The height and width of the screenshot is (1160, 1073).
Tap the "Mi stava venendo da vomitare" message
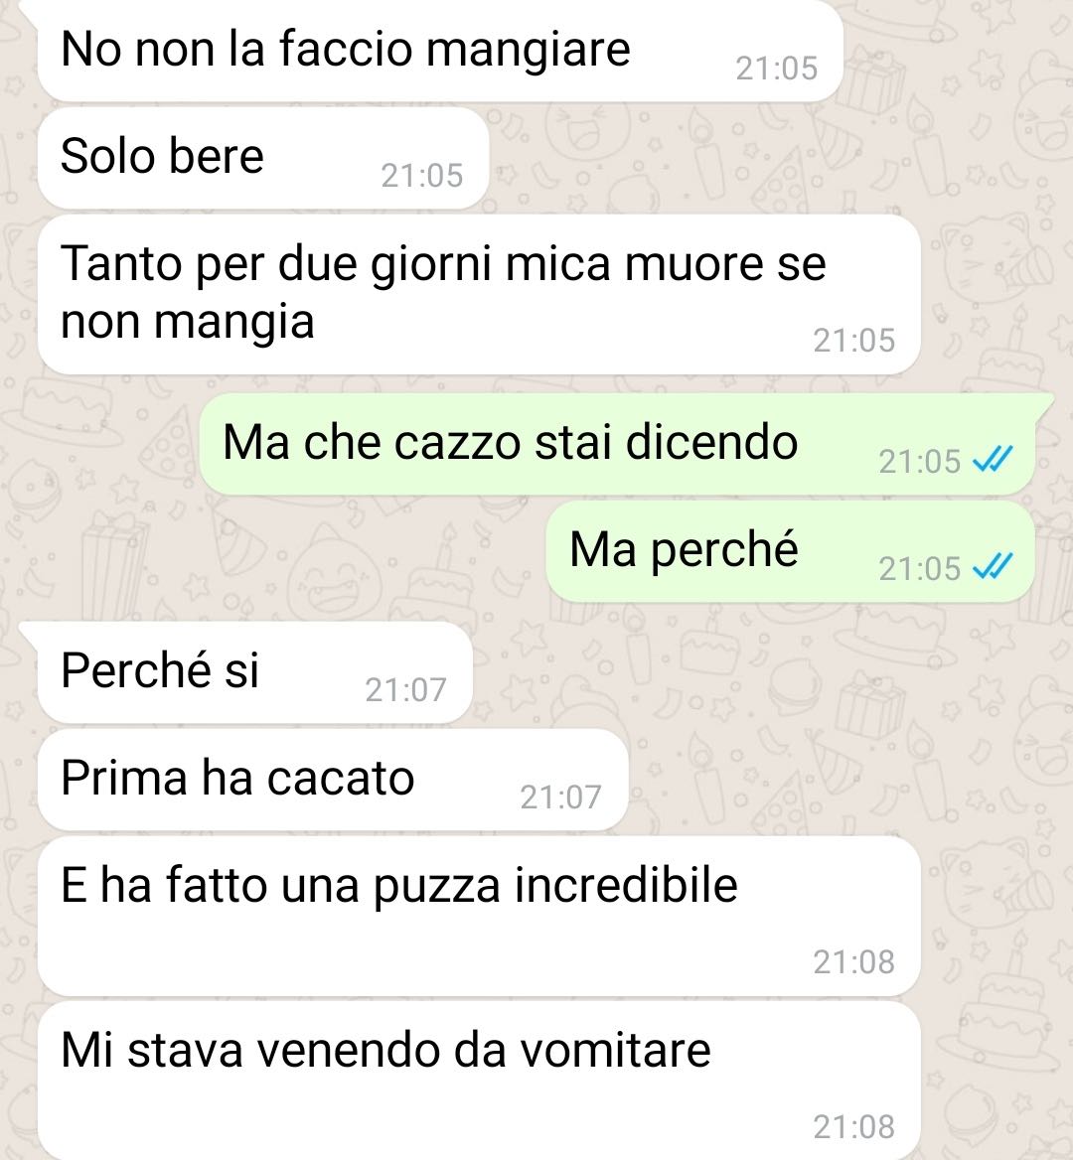tap(479, 1081)
